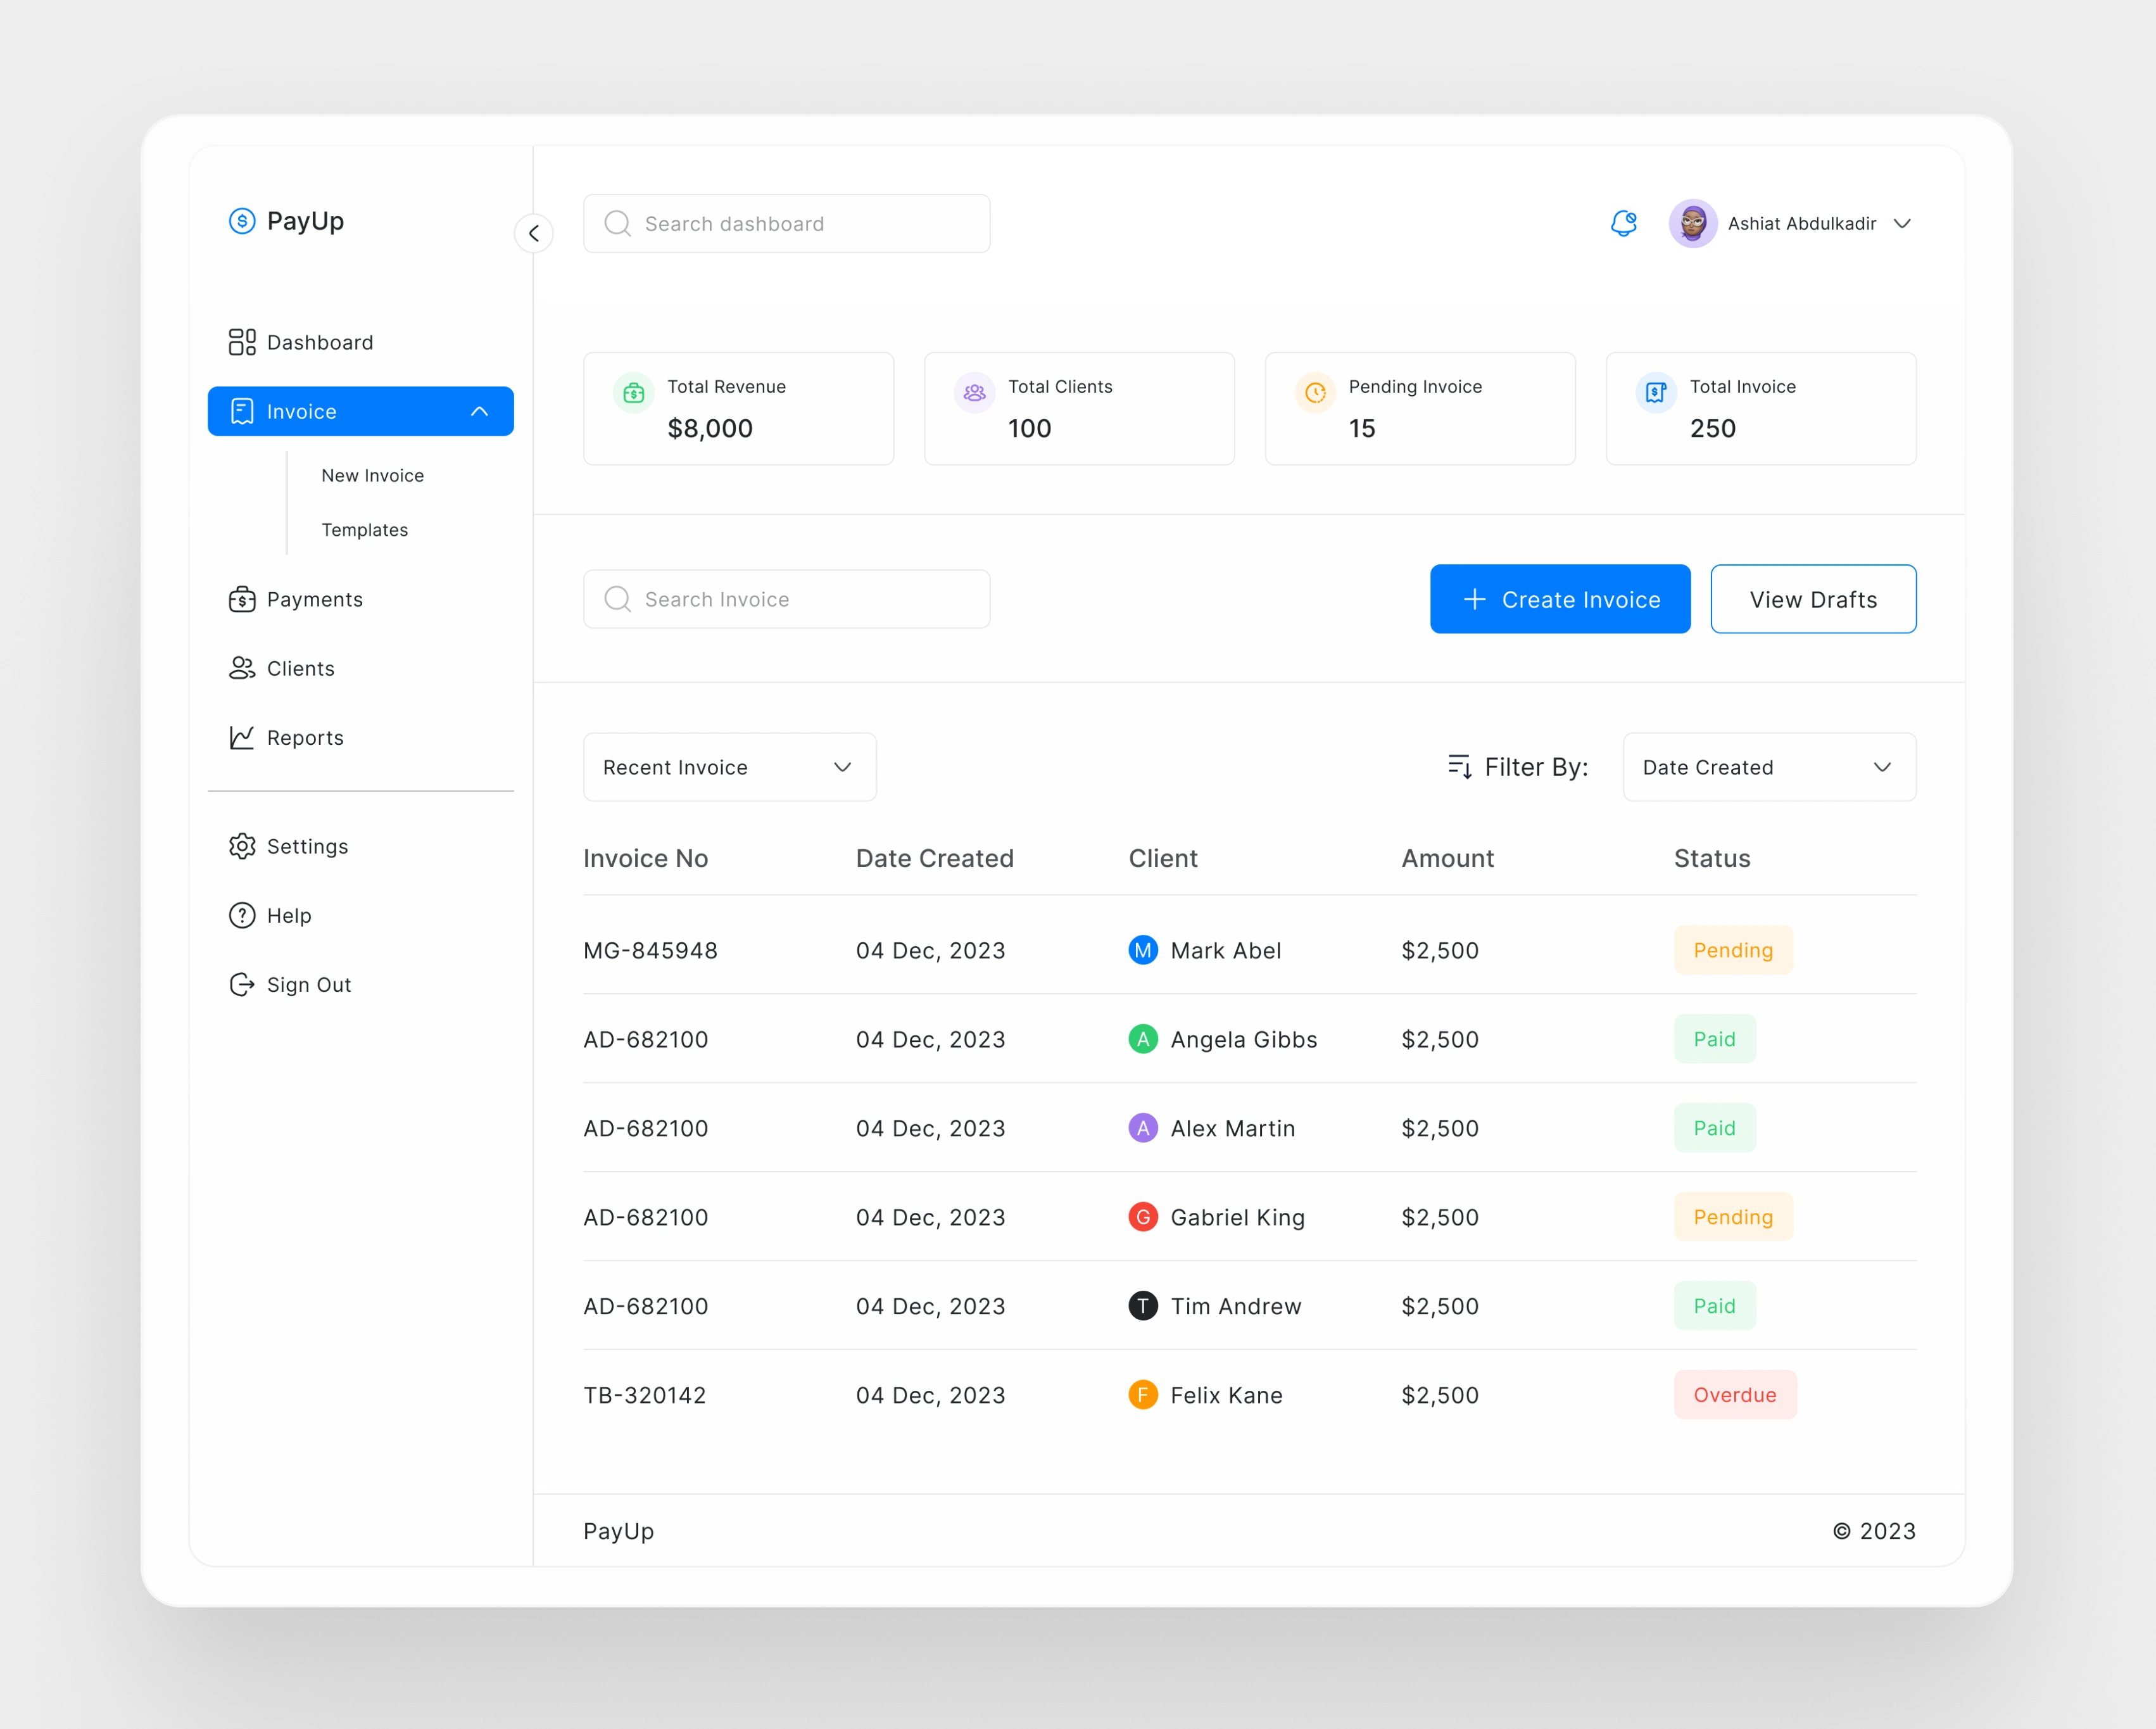Click the Total Clients group icon

[974, 393]
